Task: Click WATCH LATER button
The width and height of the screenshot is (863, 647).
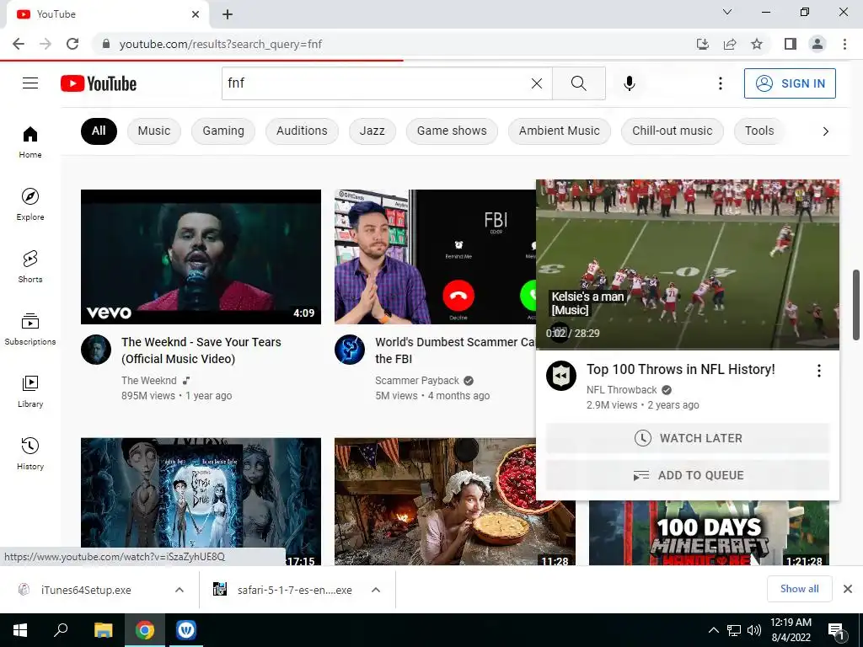Action: coord(688,438)
